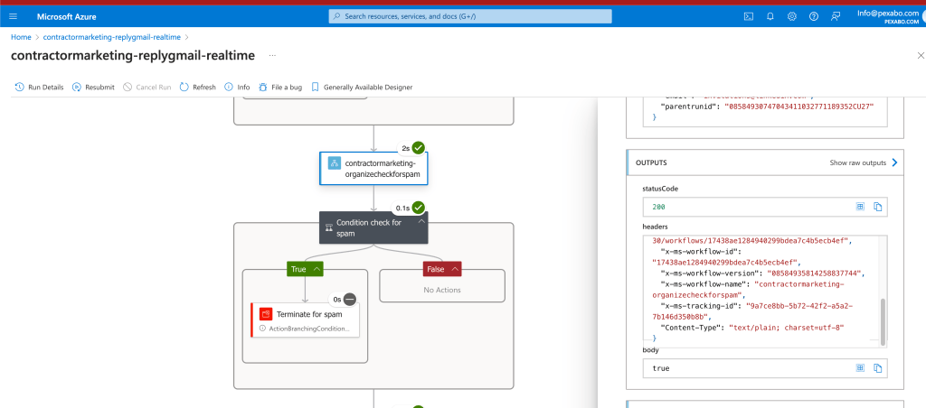The height and width of the screenshot is (408, 926).
Task: Collapse the True branch
Action: 317,269
